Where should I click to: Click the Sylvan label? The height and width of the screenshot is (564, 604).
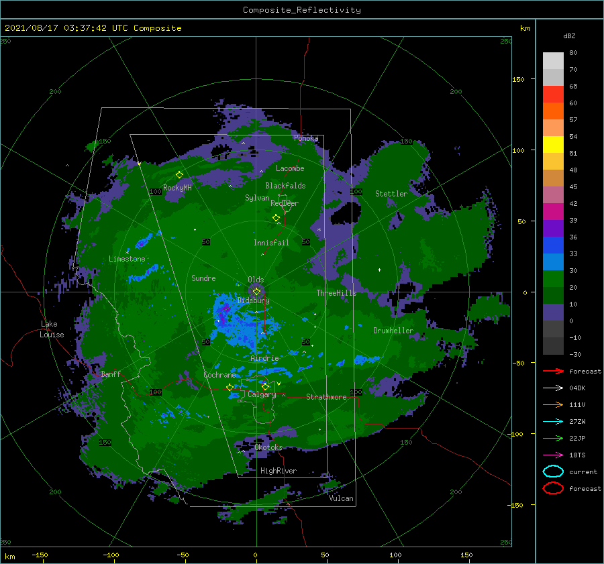coord(257,198)
